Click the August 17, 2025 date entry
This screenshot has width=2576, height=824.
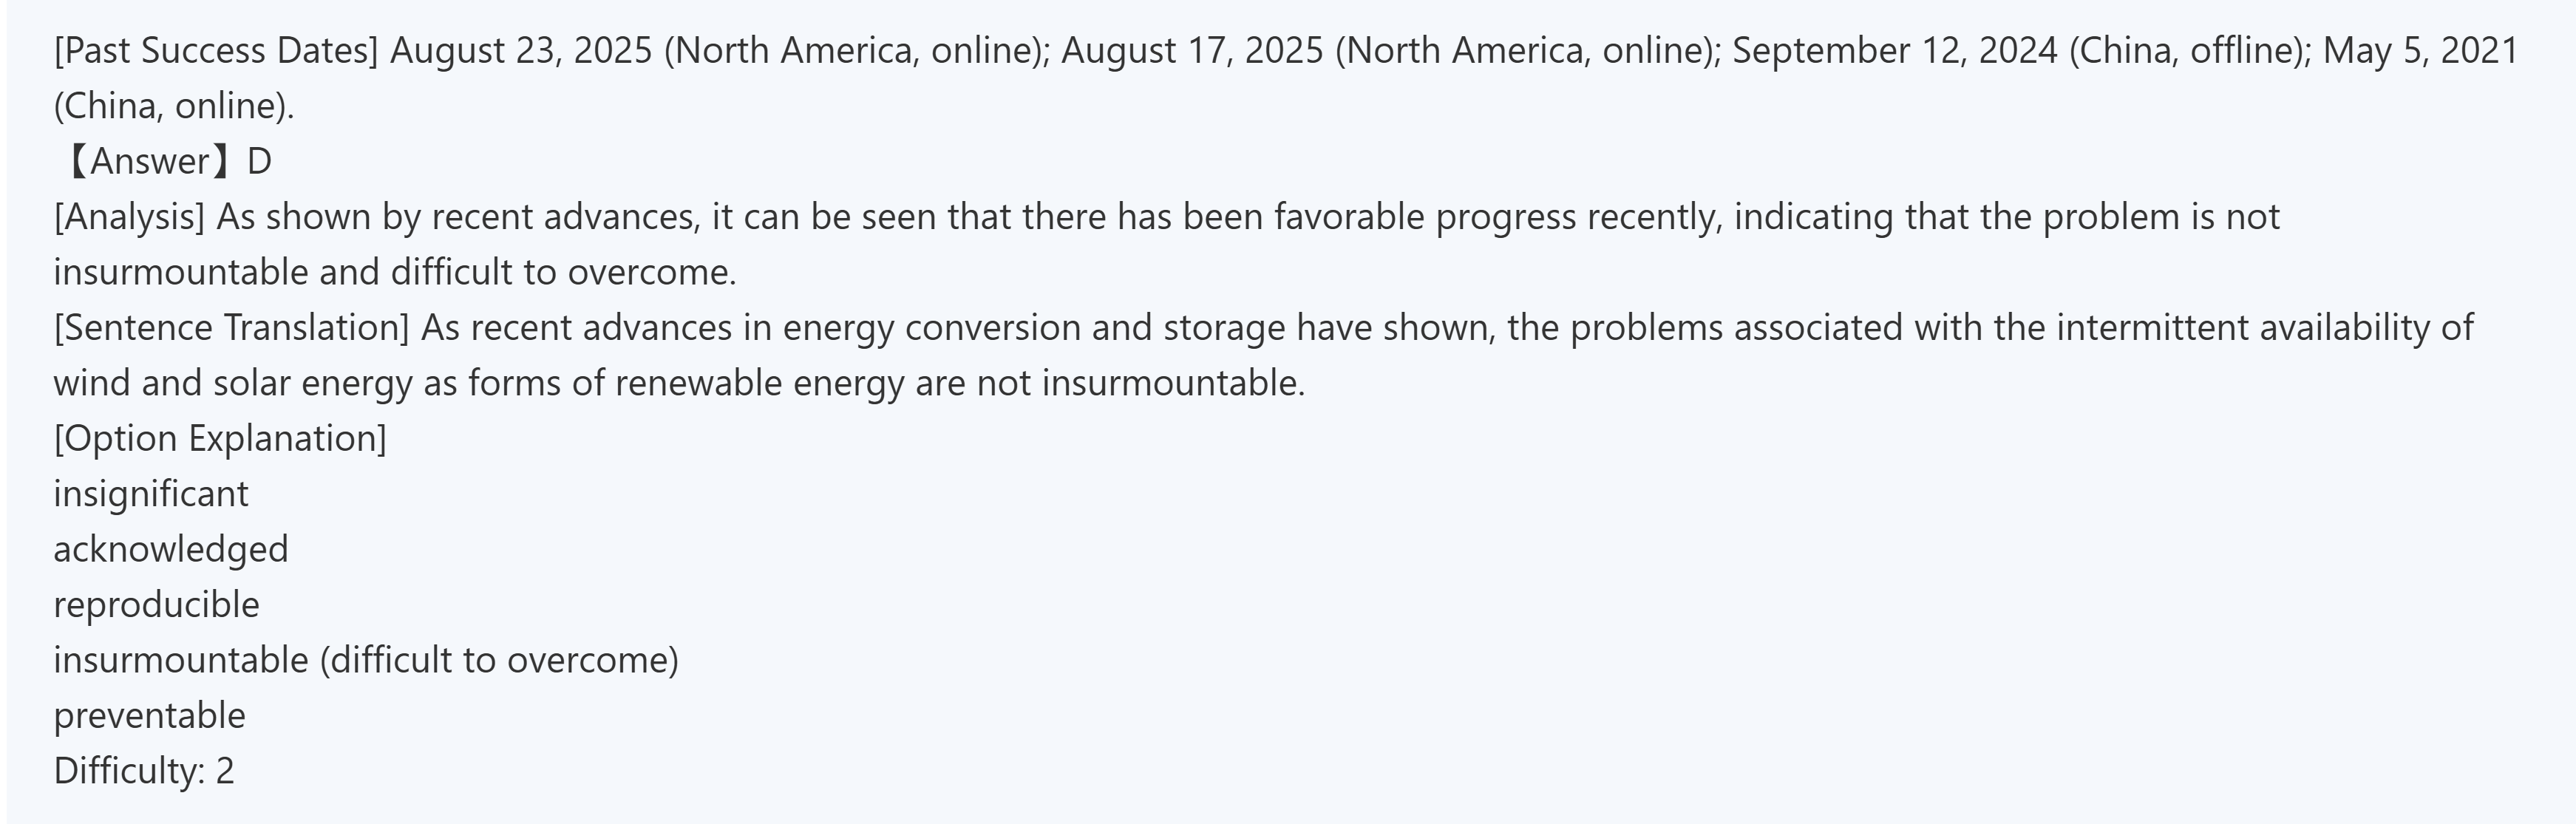[1192, 50]
